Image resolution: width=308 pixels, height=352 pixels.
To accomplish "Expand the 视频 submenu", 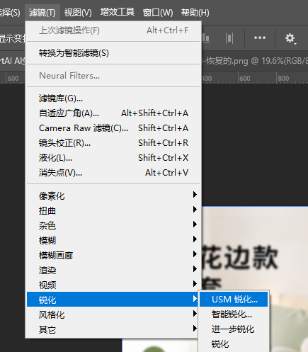I will [113, 285].
